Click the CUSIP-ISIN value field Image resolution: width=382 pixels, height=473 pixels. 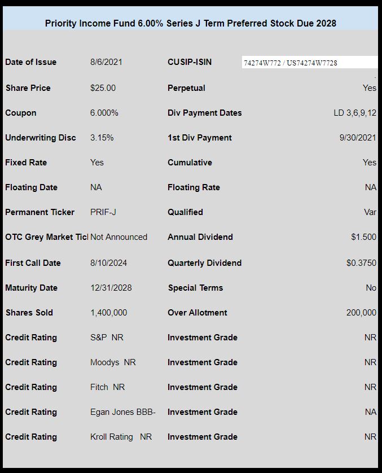pyautogui.click(x=309, y=63)
